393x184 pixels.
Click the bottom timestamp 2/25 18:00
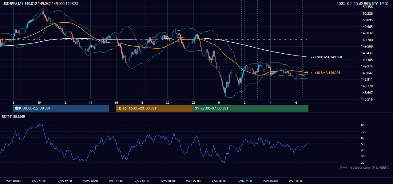pyautogui.click(x=142, y=181)
